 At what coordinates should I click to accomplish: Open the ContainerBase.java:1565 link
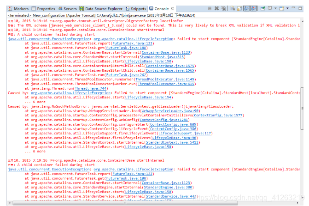[170, 70]
